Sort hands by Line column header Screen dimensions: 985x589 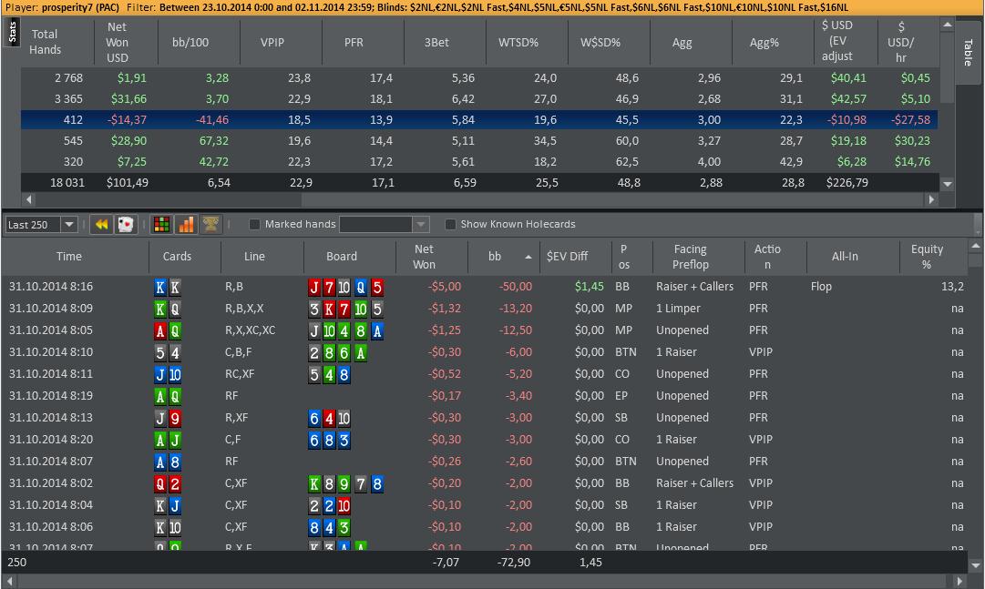coord(254,256)
